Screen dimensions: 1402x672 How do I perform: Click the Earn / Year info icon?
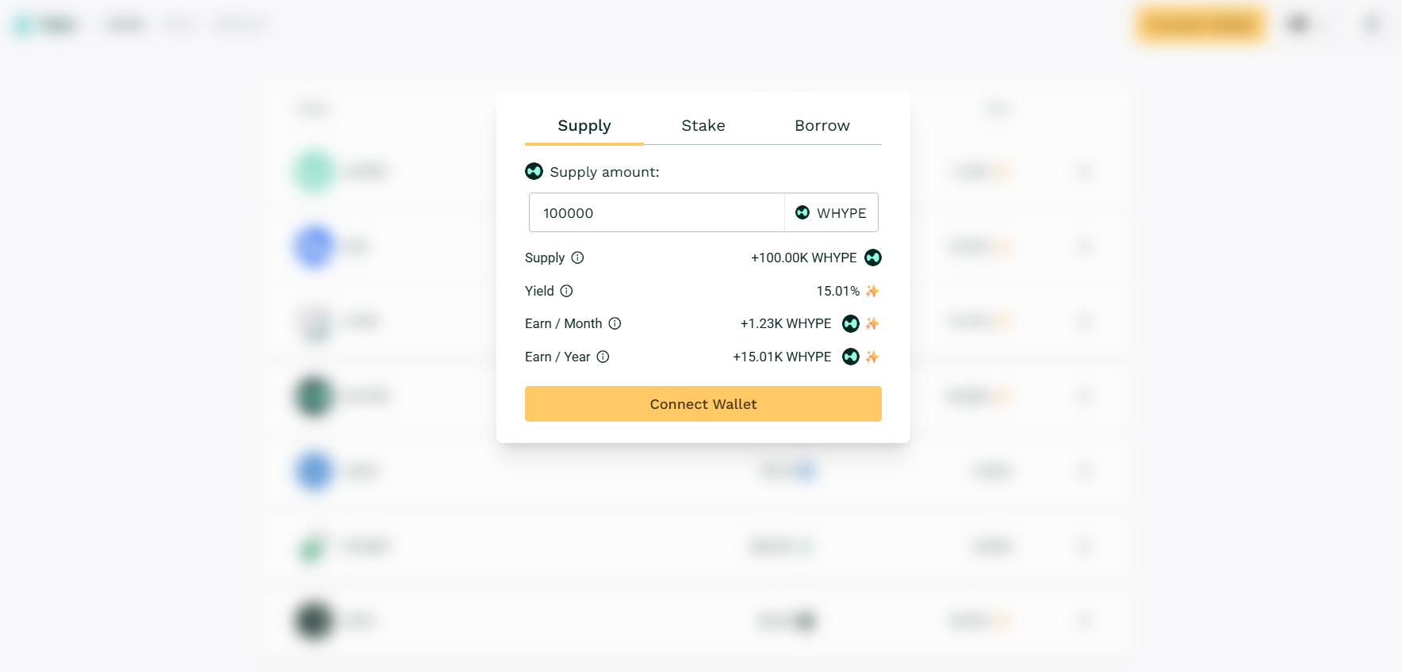[603, 357]
